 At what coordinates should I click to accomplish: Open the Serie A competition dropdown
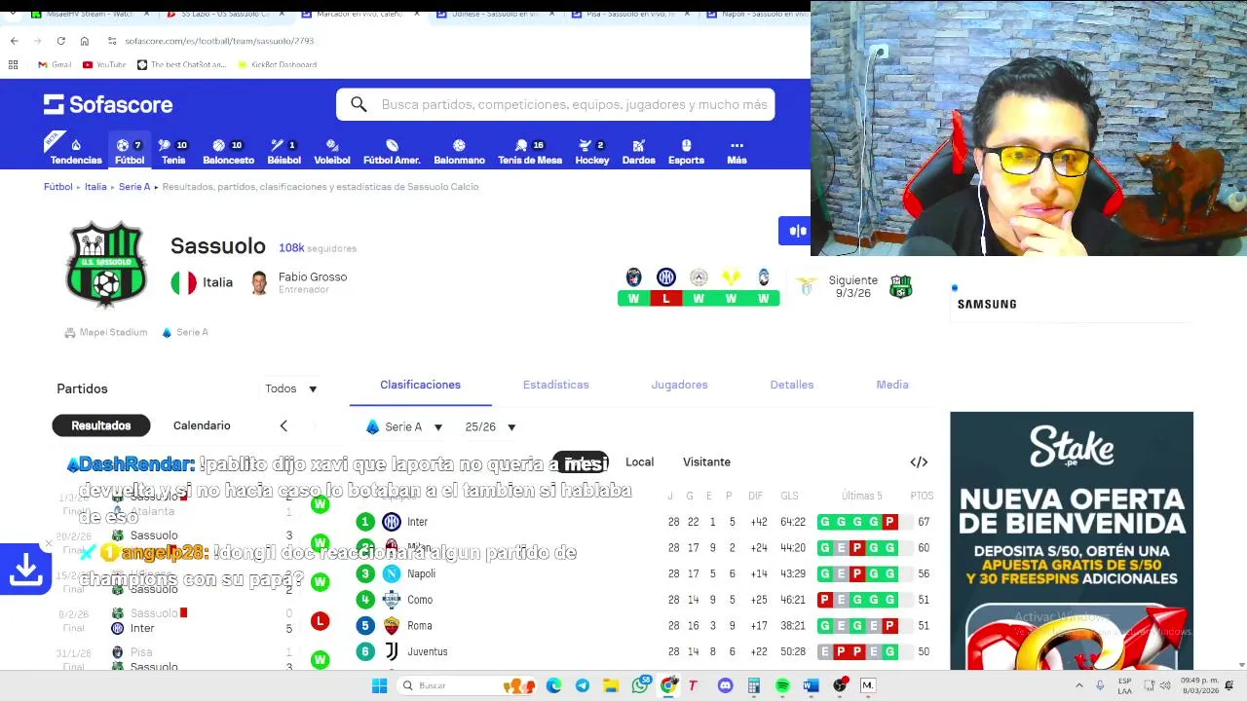pyautogui.click(x=403, y=426)
